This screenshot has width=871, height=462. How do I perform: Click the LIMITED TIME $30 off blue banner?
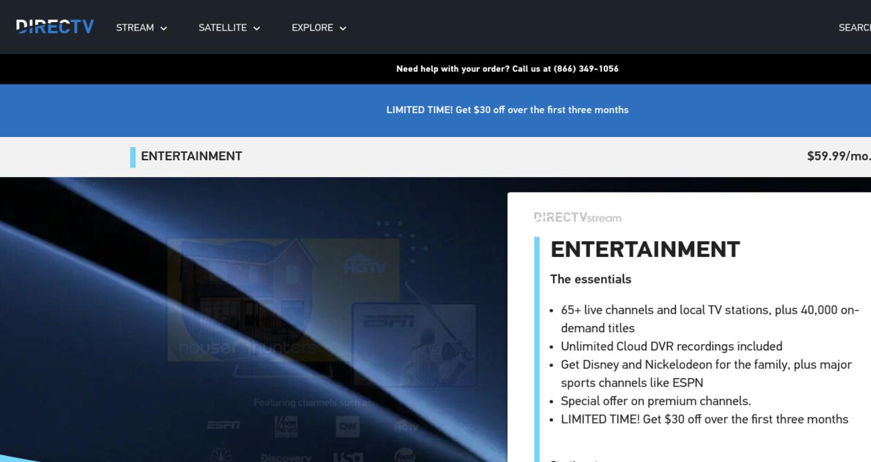pyautogui.click(x=507, y=110)
